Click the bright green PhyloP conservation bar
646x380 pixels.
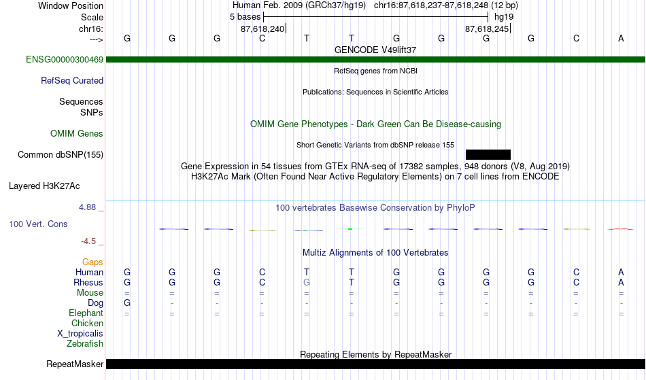[x=350, y=229]
